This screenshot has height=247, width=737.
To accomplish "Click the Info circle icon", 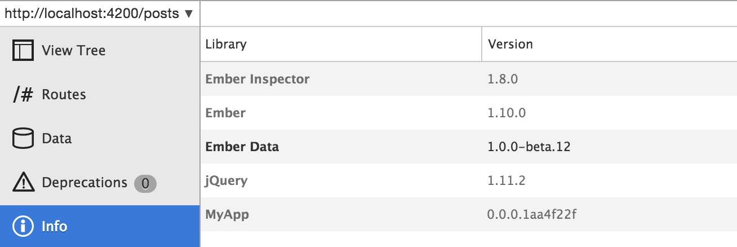I will pyautogui.click(x=23, y=227).
